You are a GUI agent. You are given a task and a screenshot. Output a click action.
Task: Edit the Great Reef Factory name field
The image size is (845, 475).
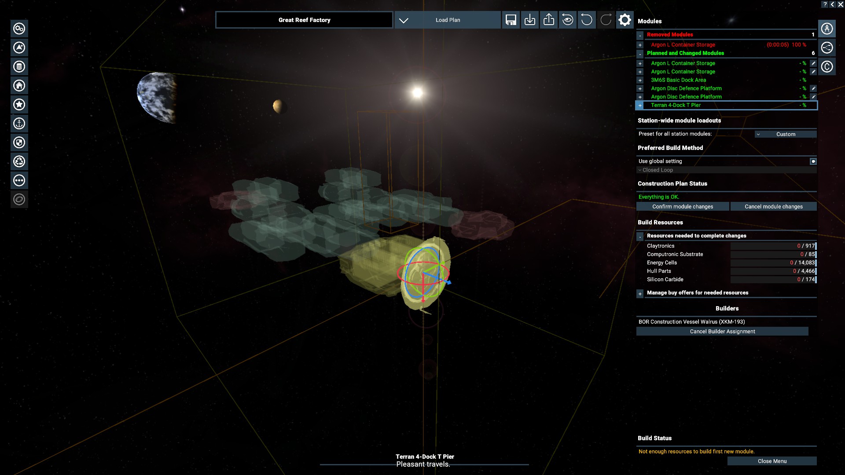pos(304,20)
